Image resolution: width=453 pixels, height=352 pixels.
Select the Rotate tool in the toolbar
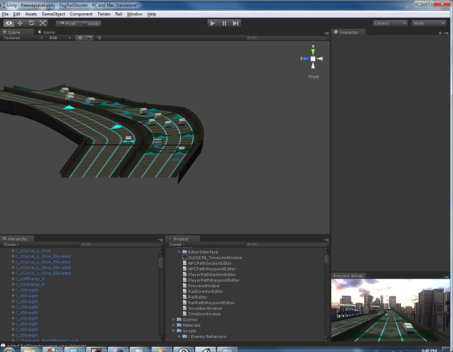(x=31, y=23)
